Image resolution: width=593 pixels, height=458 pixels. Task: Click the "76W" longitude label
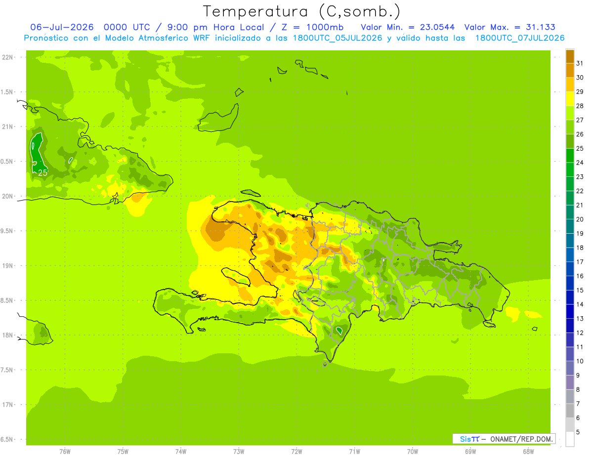[x=65, y=452]
